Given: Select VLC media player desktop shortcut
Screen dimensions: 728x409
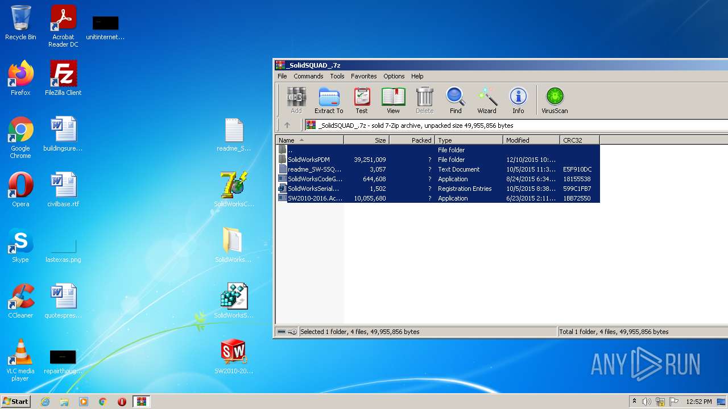Looking at the screenshot, I should (20, 360).
